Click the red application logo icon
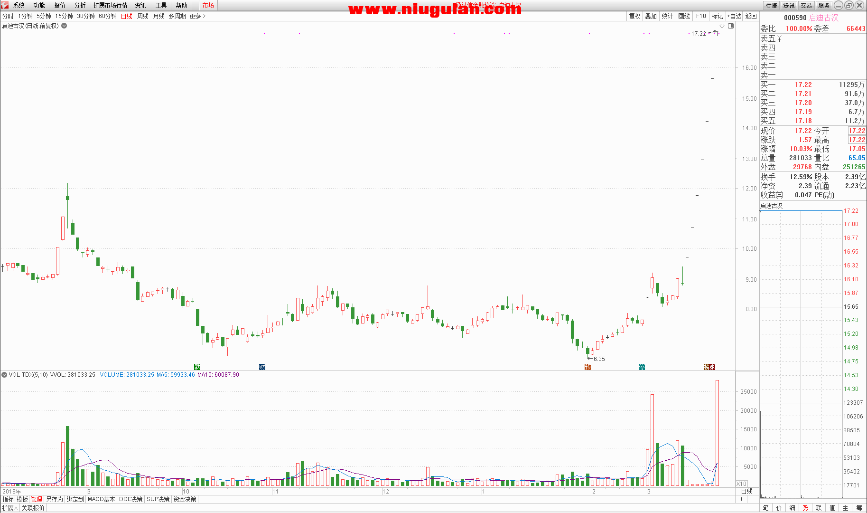Image resolution: width=867 pixels, height=513 pixels. point(5,5)
